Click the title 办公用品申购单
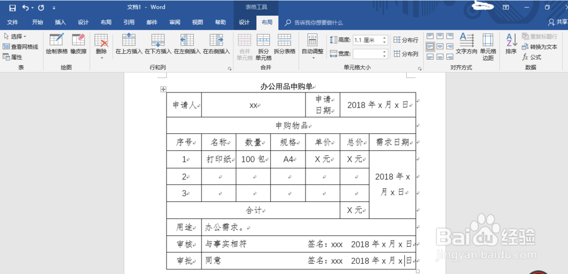This screenshot has height=274, width=568. pyautogui.click(x=286, y=86)
